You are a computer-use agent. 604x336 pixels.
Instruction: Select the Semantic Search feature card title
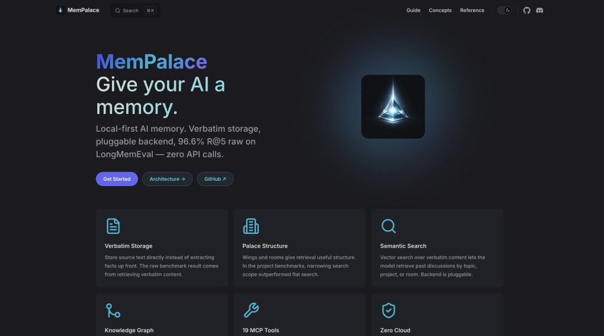[x=403, y=246]
